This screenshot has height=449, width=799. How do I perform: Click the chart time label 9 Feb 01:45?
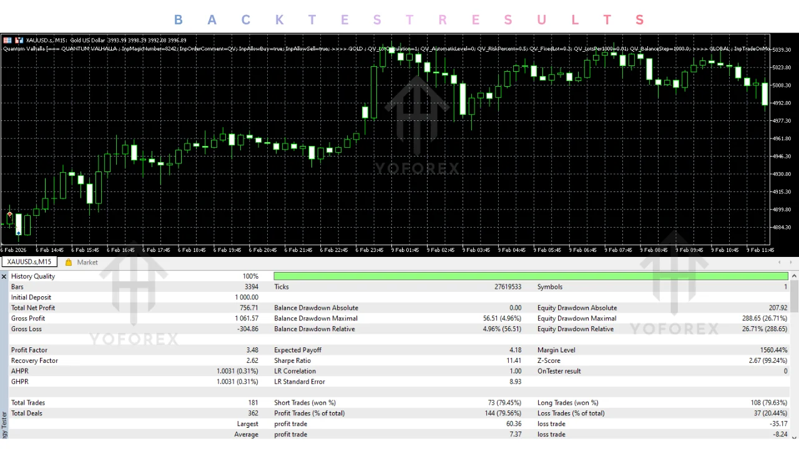pos(405,250)
